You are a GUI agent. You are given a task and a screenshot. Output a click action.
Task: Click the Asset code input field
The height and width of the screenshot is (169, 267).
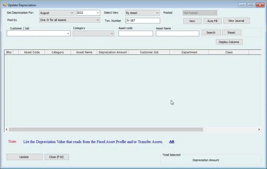[136, 33]
